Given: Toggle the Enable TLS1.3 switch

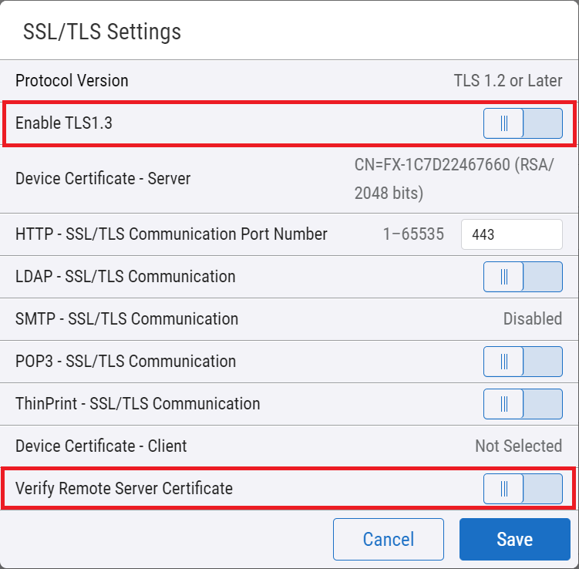Looking at the screenshot, I should (523, 123).
